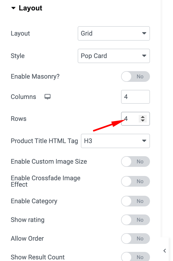The height and width of the screenshot is (261, 173).
Task: Toggle the Enable Category switch
Action: coord(136,201)
